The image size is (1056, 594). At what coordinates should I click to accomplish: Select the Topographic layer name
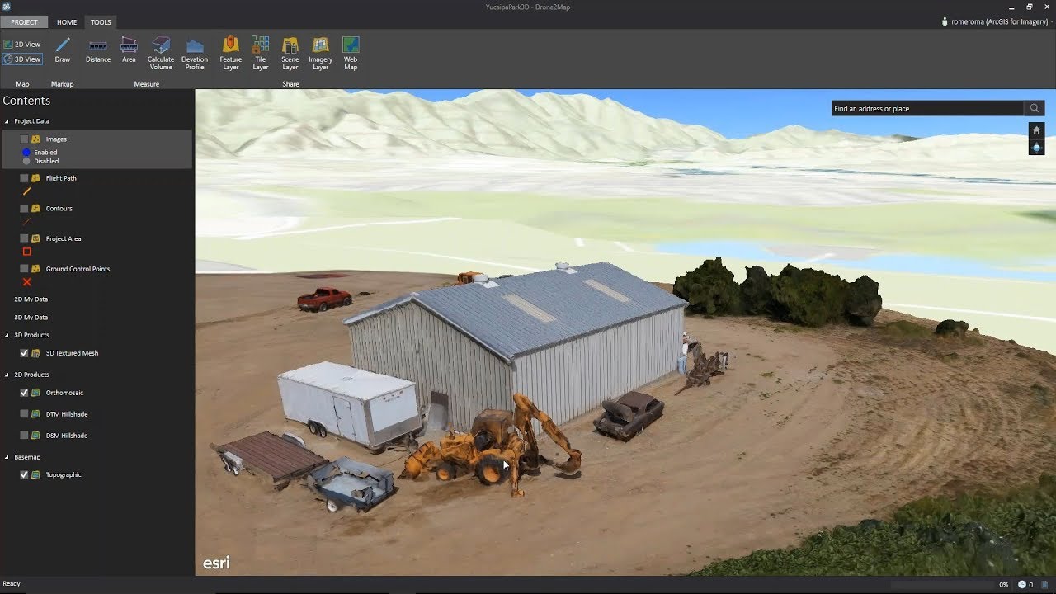click(x=64, y=475)
